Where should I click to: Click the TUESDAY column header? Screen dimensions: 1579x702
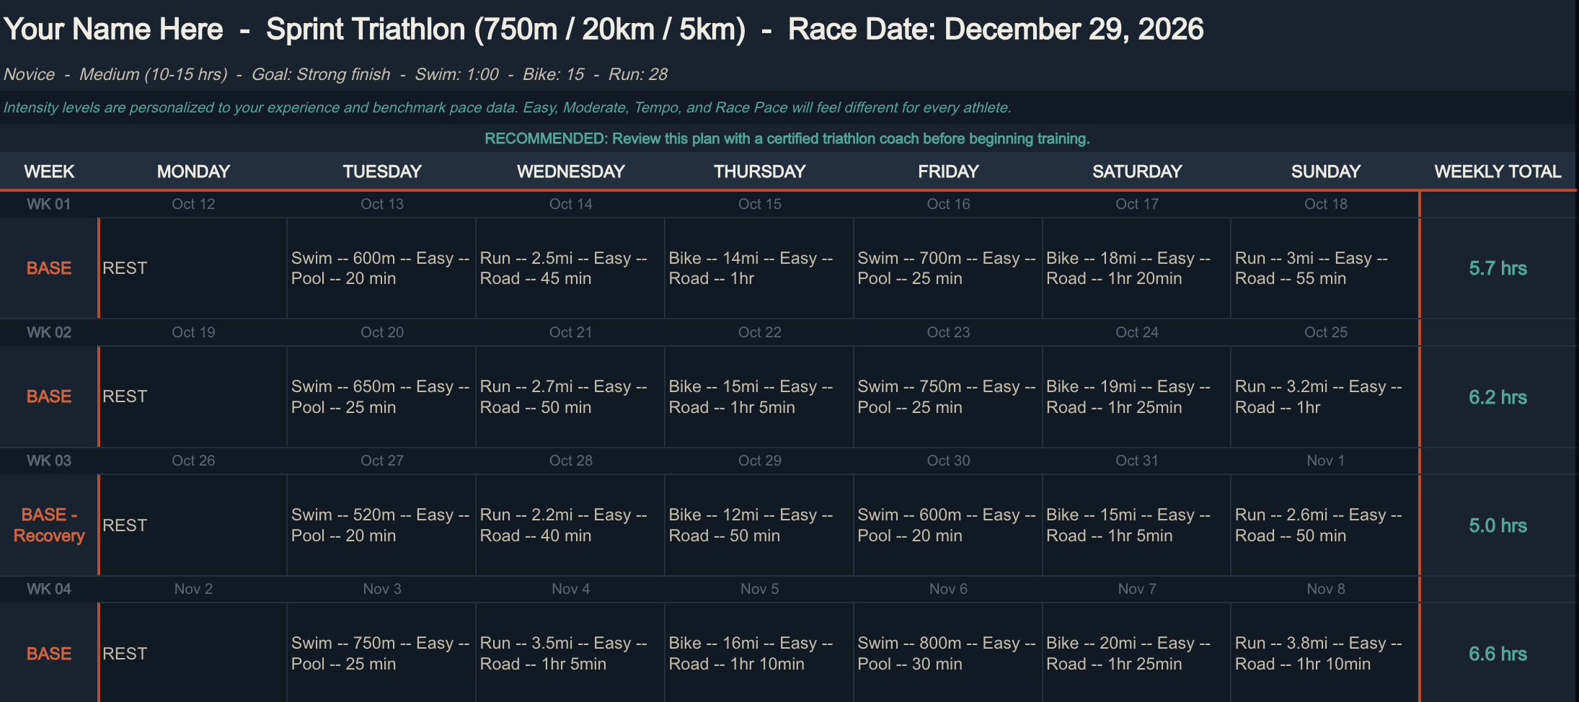(382, 172)
